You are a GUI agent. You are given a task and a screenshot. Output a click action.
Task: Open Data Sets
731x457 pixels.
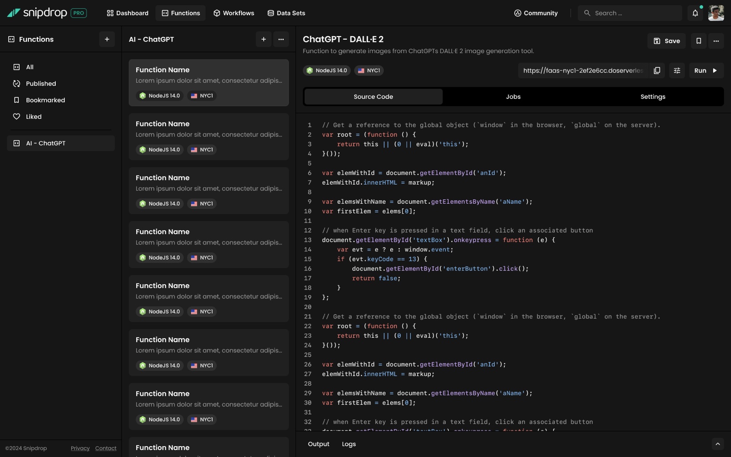286,13
